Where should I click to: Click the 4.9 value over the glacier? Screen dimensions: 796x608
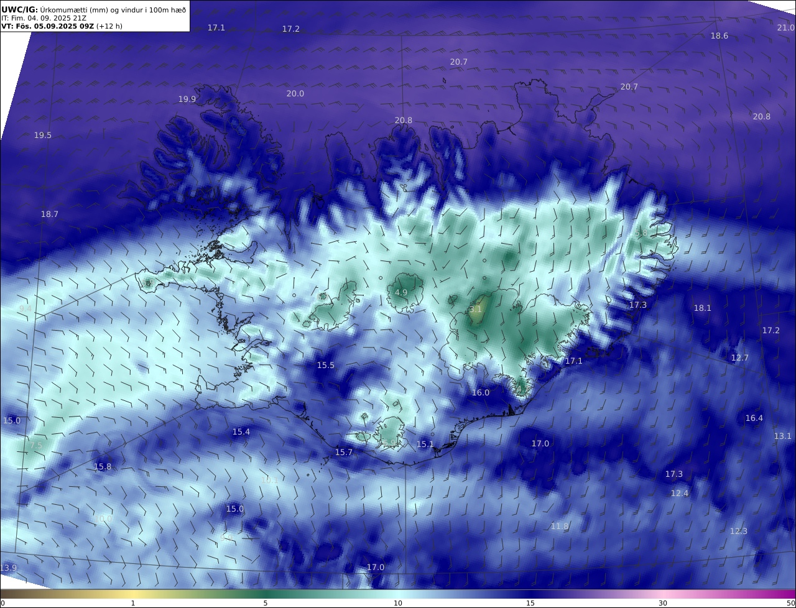pyautogui.click(x=401, y=292)
